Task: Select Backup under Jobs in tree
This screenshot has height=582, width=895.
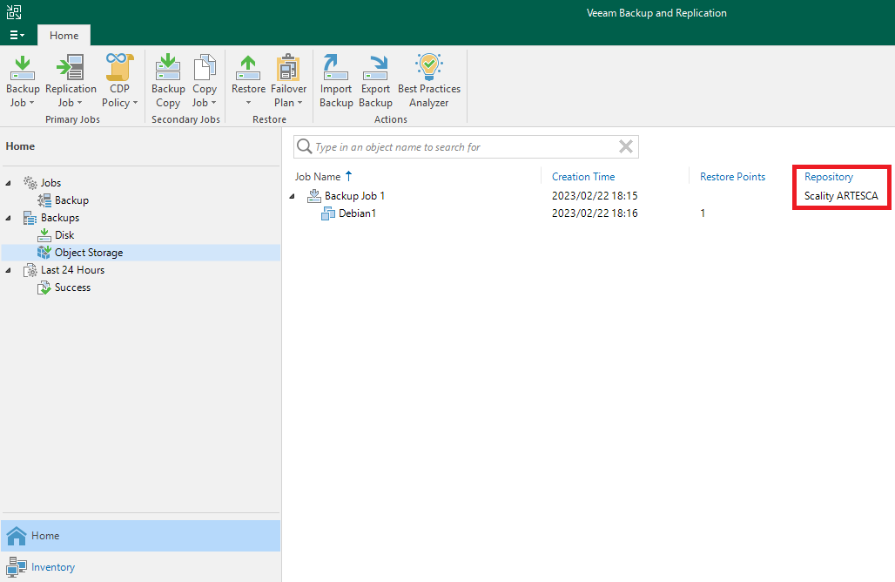Action: (x=71, y=200)
